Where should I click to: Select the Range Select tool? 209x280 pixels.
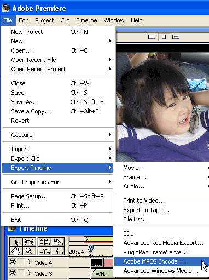coord(29,242)
